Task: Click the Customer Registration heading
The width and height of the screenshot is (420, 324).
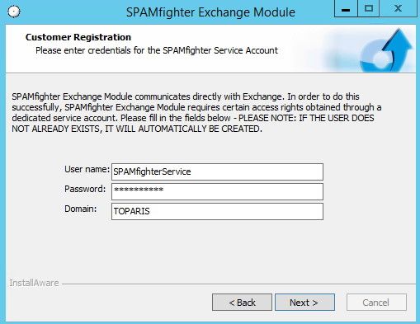Action: click(x=78, y=37)
